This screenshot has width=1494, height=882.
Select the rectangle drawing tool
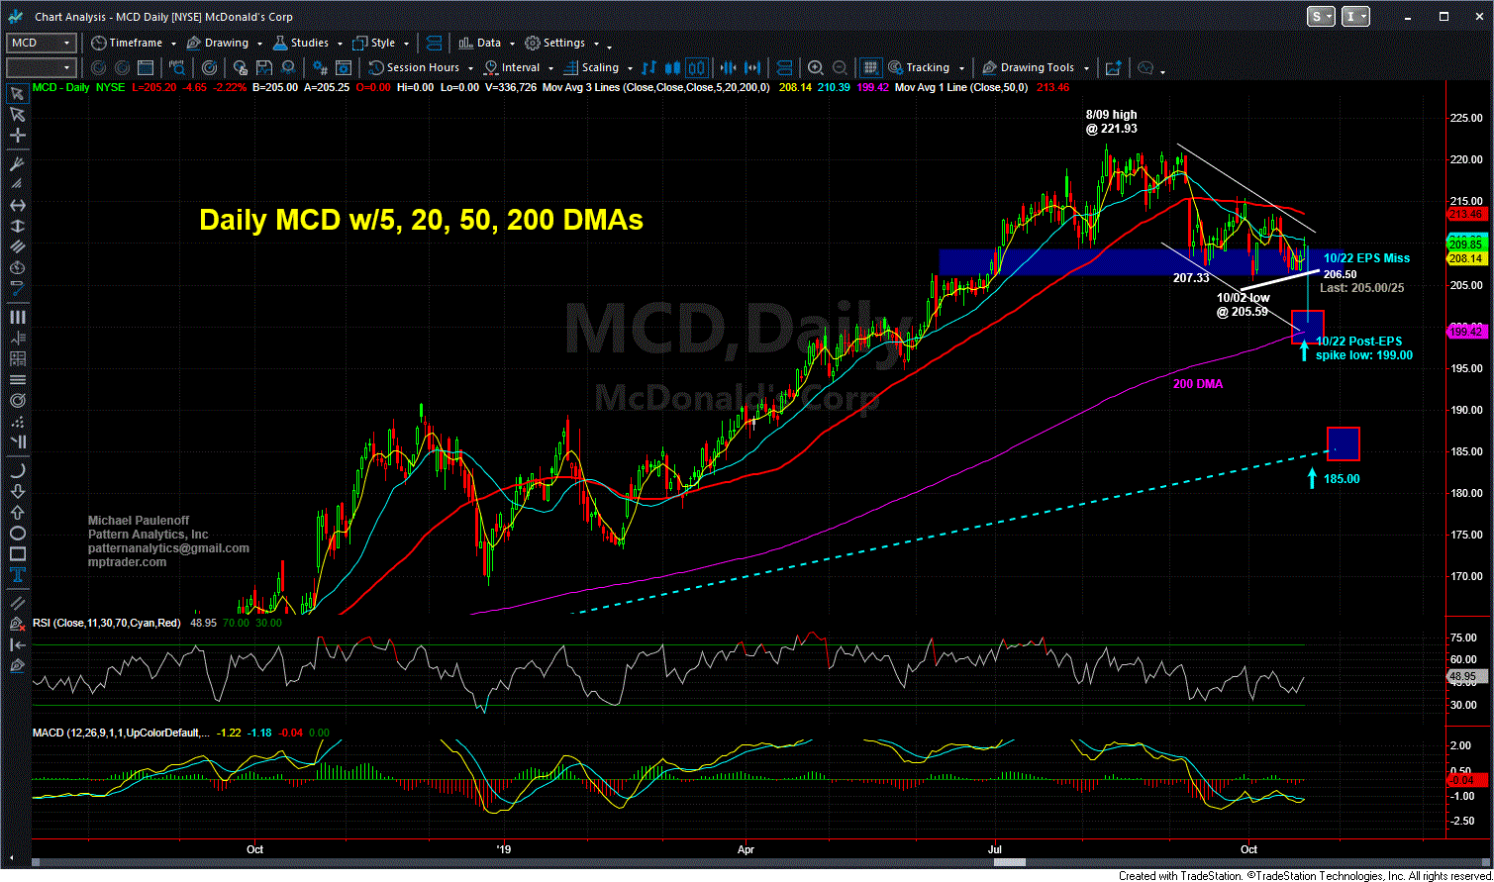tap(17, 556)
